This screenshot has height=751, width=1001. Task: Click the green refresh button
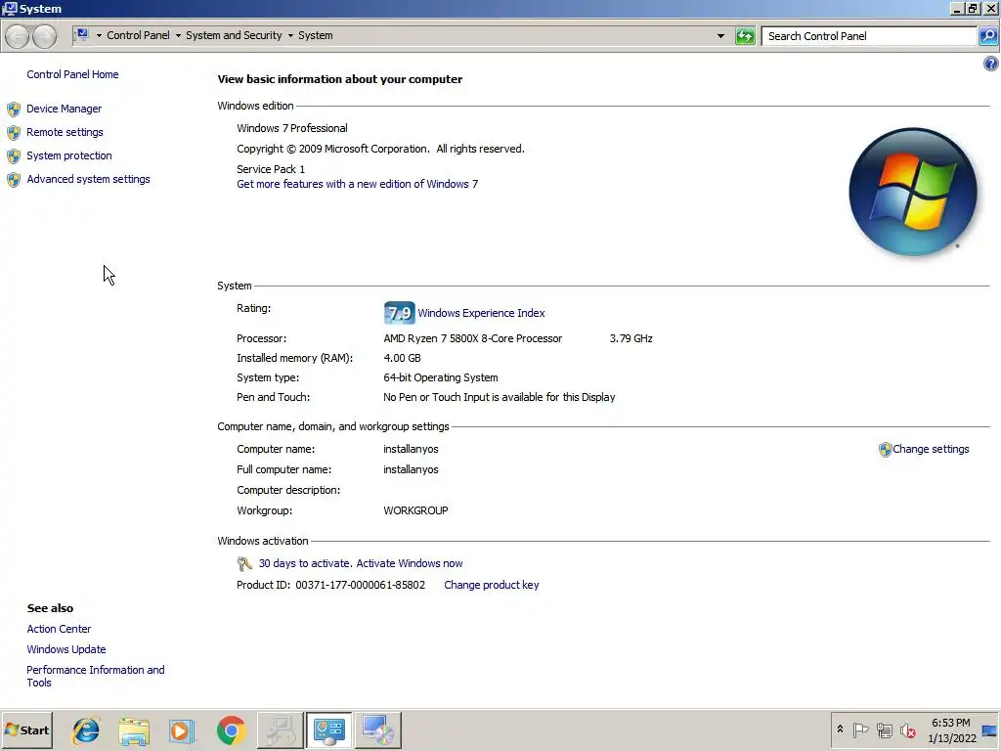pos(745,36)
